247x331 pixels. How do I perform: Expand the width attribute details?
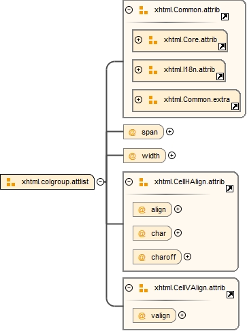click(171, 156)
